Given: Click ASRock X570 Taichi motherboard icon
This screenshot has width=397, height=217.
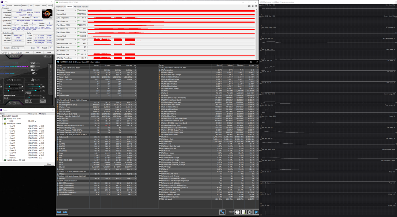Looking at the screenshot, I should [x=5, y=119].
